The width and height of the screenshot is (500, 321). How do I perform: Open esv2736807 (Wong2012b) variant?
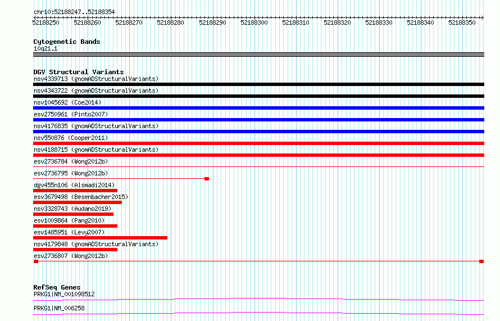pyautogui.click(x=71, y=256)
